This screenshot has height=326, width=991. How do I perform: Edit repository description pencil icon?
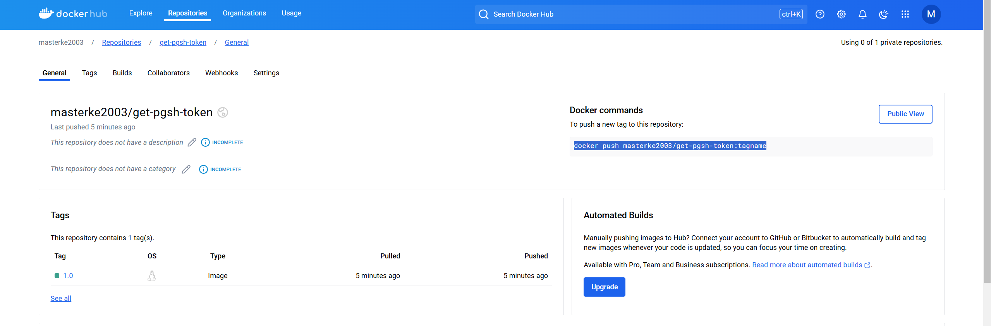tap(192, 143)
